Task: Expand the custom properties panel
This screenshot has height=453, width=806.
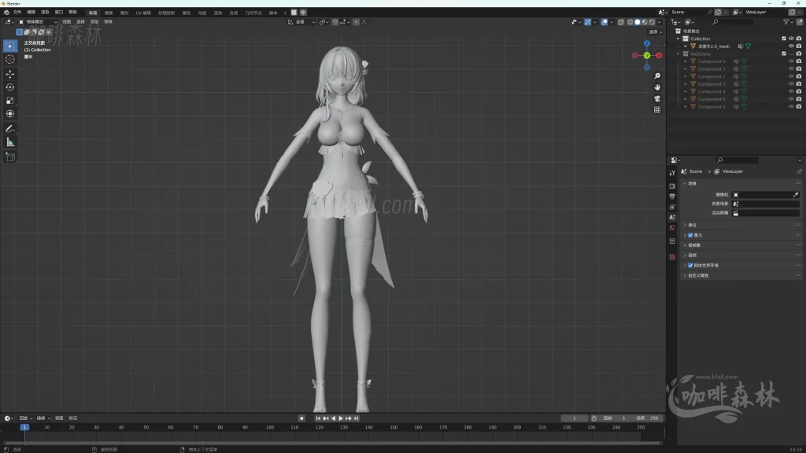Action: click(740, 276)
